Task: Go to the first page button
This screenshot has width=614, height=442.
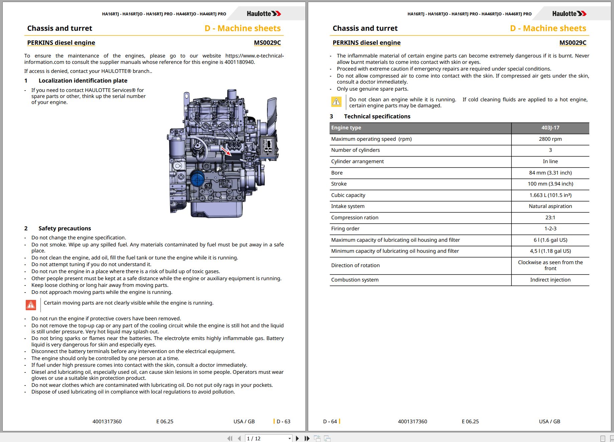Action: pos(230,438)
